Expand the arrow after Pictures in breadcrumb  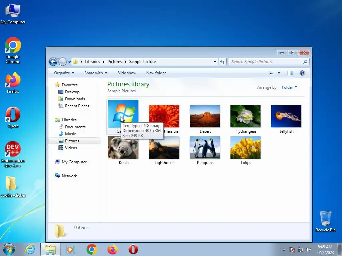126,62
